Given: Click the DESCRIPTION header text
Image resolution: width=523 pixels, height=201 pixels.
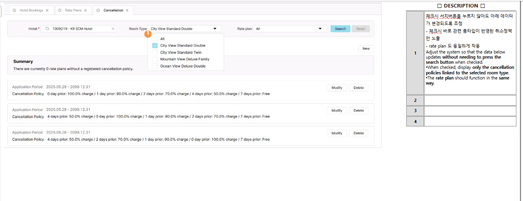Looking at the screenshot, I should tap(461, 6).
